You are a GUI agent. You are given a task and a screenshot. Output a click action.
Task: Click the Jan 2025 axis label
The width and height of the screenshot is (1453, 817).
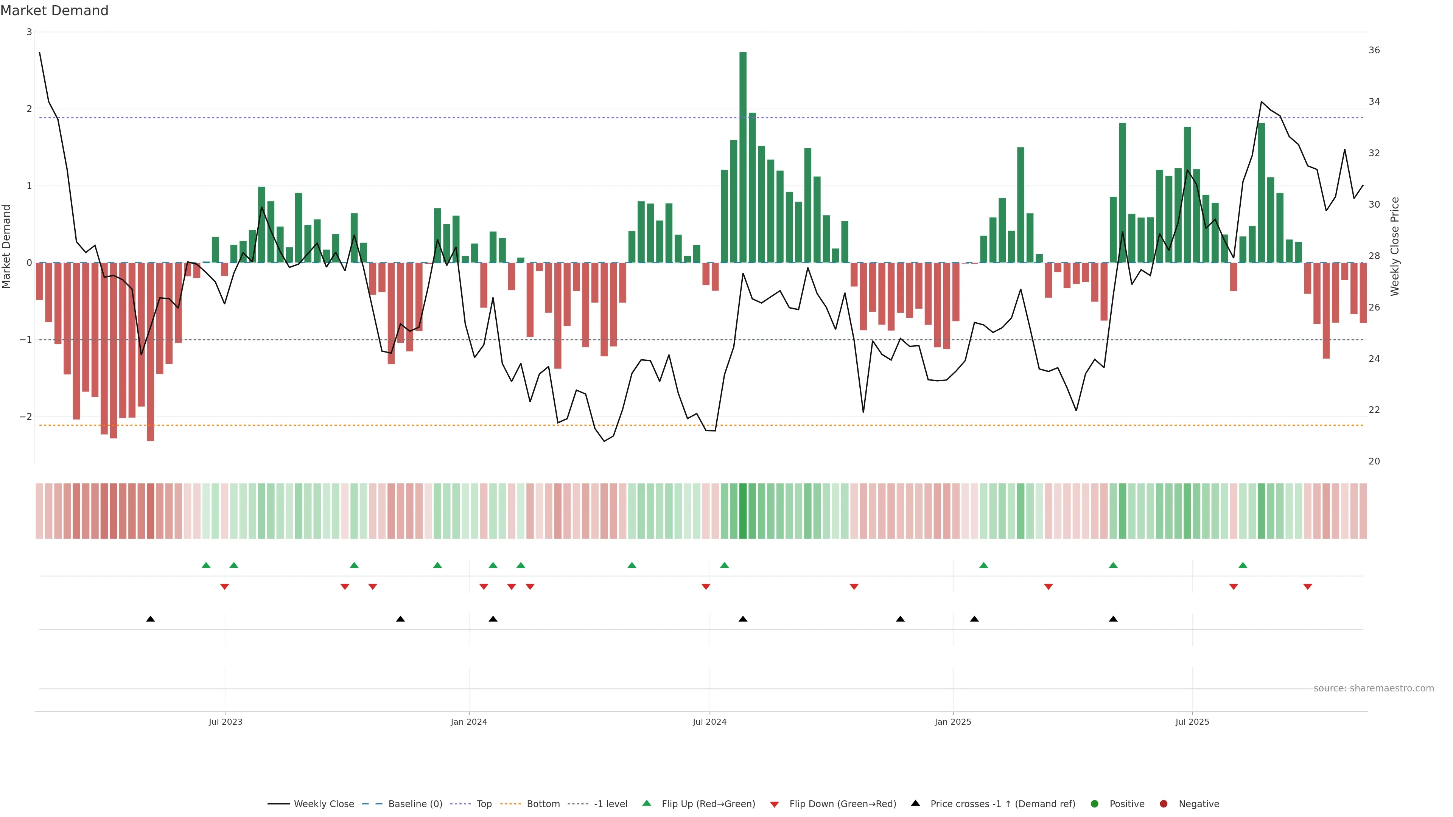tap(953, 722)
